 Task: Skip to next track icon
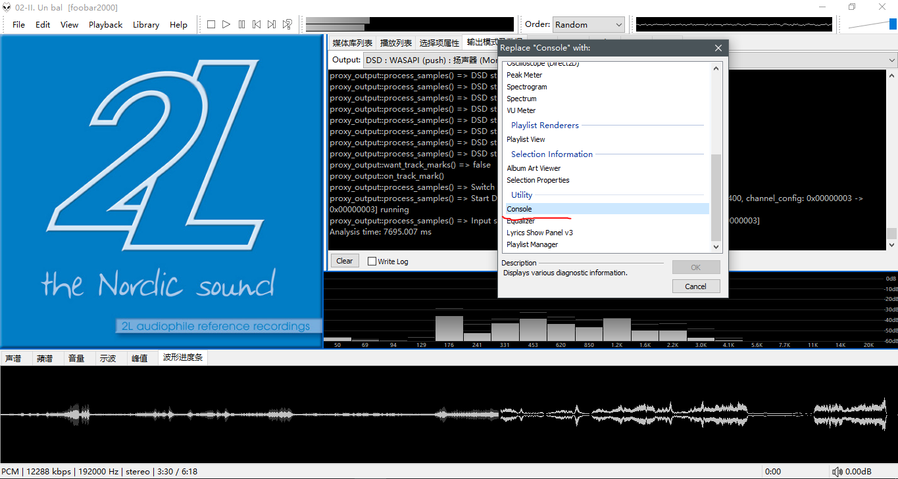(272, 24)
